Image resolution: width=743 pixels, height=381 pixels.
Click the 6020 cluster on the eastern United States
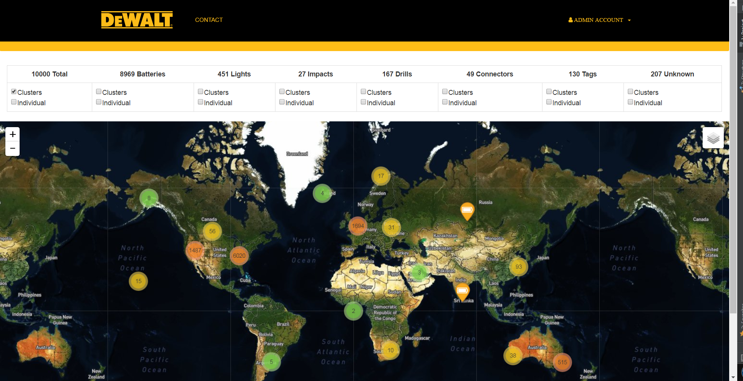pyautogui.click(x=239, y=256)
